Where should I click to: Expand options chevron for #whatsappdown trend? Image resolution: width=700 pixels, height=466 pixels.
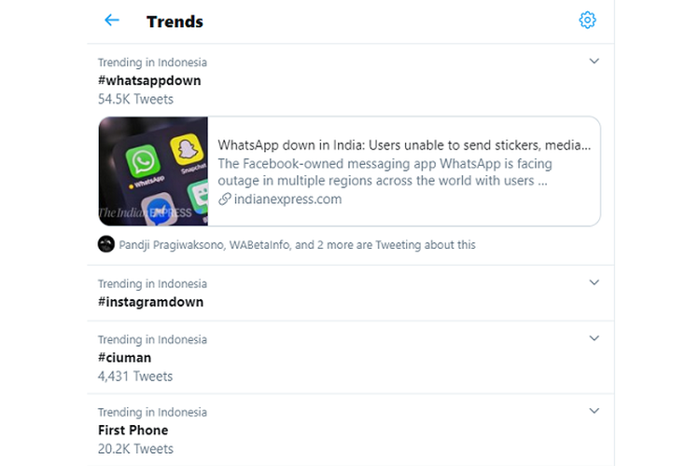(594, 62)
